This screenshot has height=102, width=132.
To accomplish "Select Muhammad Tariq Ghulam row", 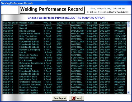I will [x=65, y=63].
